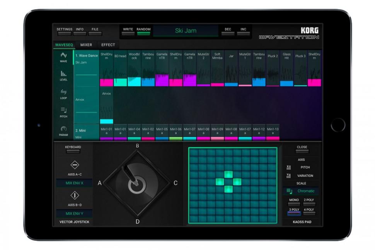Open the FILE menu
This screenshot has width=375, height=250.
pyautogui.click(x=95, y=31)
